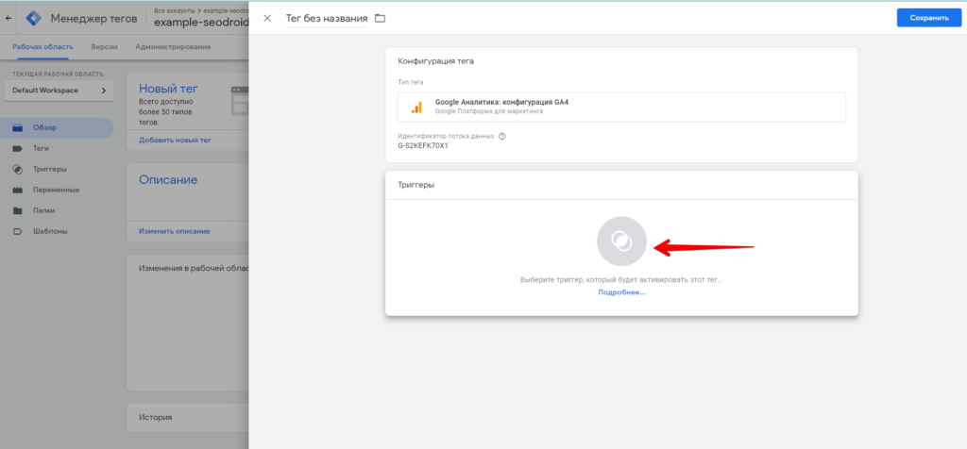Viewport: 967px width, 449px height.
Task: Click the Теги tag-shaped icon
Action: coord(18,148)
